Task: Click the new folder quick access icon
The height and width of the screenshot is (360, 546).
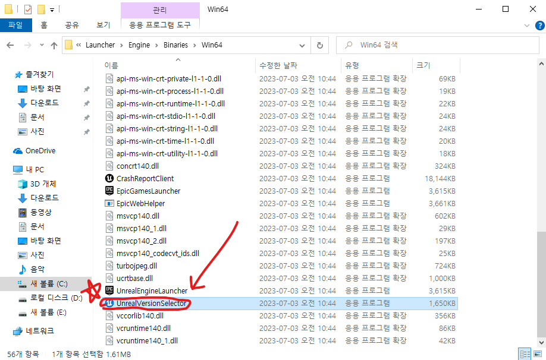Action: point(42,10)
